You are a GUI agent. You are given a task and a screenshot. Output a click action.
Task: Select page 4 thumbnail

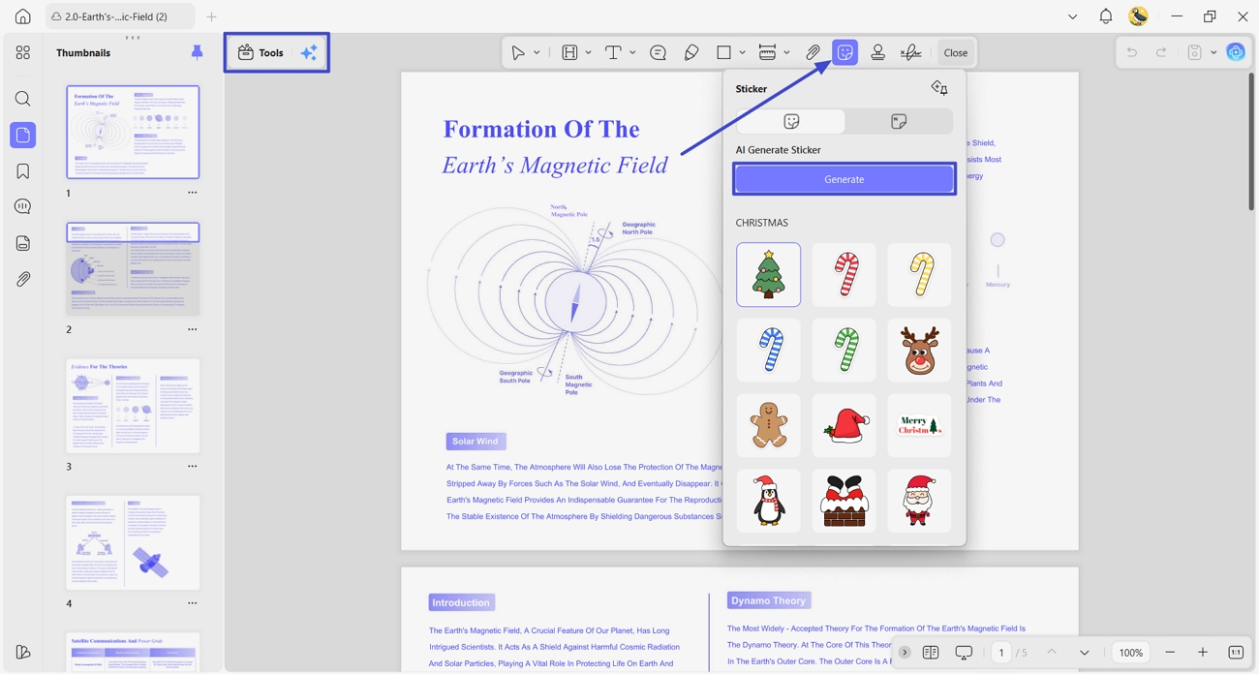coord(133,542)
